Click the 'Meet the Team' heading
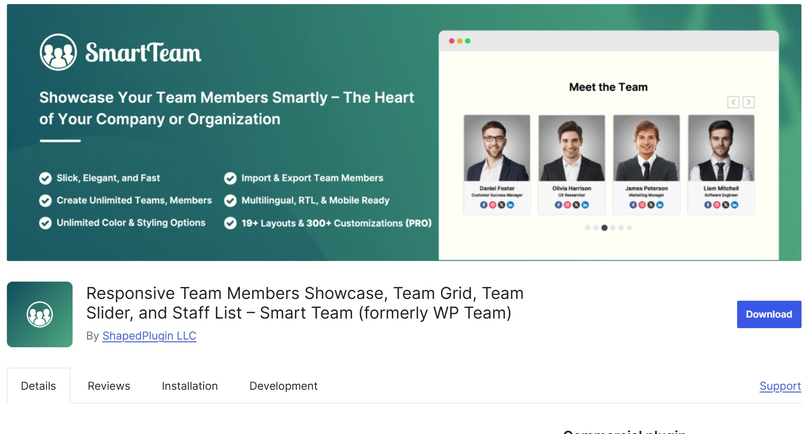The width and height of the screenshot is (807, 434). pyautogui.click(x=608, y=87)
